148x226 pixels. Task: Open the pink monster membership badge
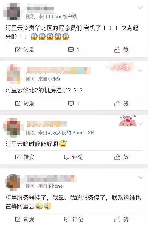coord(128,121)
